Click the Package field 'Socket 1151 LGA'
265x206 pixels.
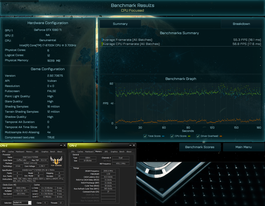click(30, 163)
